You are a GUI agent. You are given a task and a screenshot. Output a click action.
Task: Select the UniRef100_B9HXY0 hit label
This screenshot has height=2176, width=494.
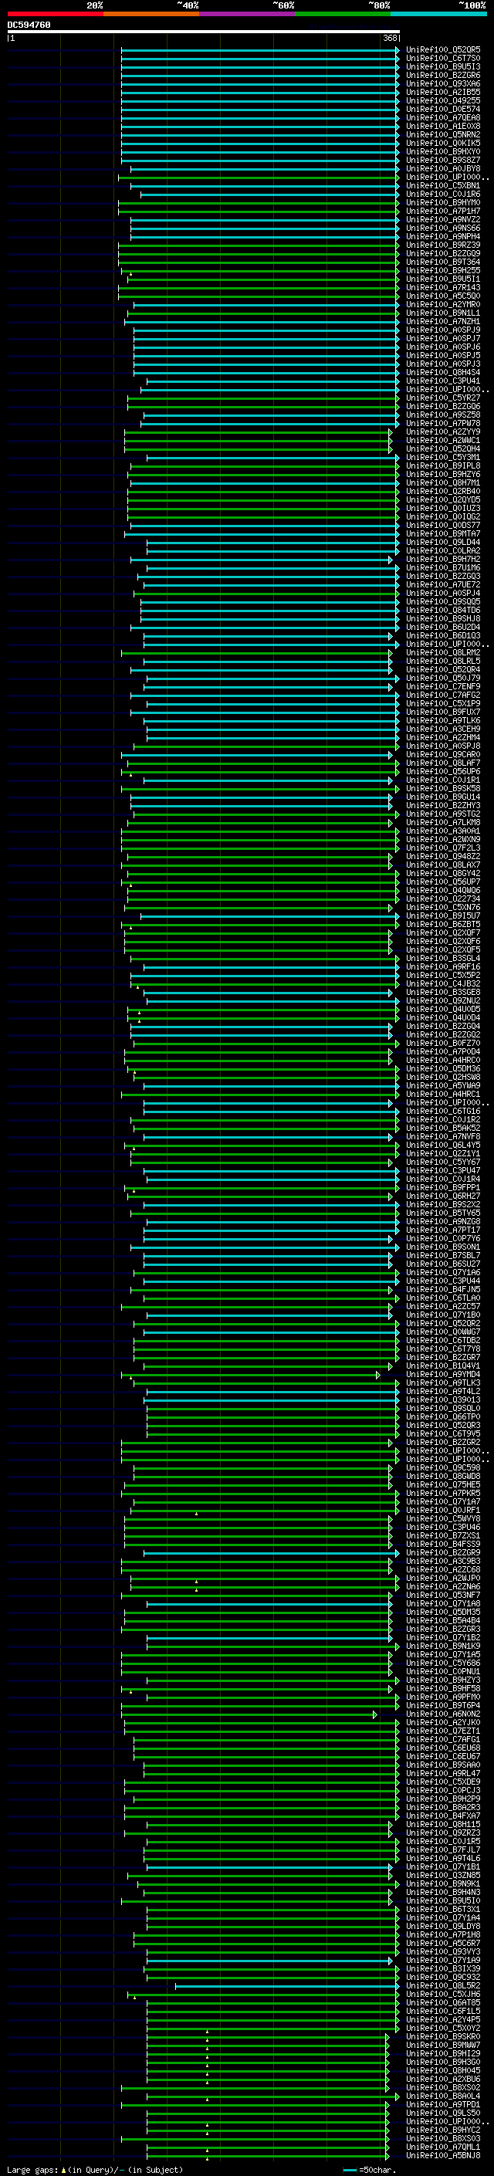[443, 151]
